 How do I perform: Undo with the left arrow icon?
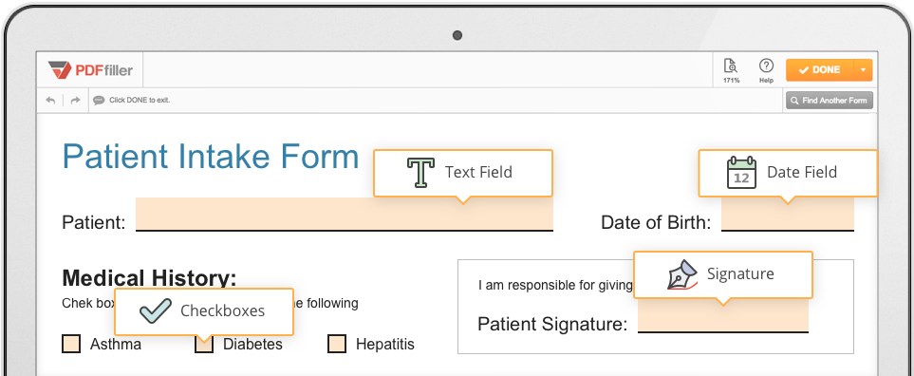tap(50, 101)
